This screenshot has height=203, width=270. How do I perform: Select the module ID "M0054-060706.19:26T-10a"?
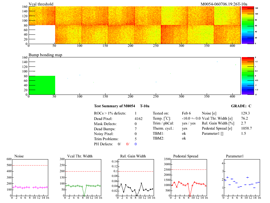coord(224,4)
